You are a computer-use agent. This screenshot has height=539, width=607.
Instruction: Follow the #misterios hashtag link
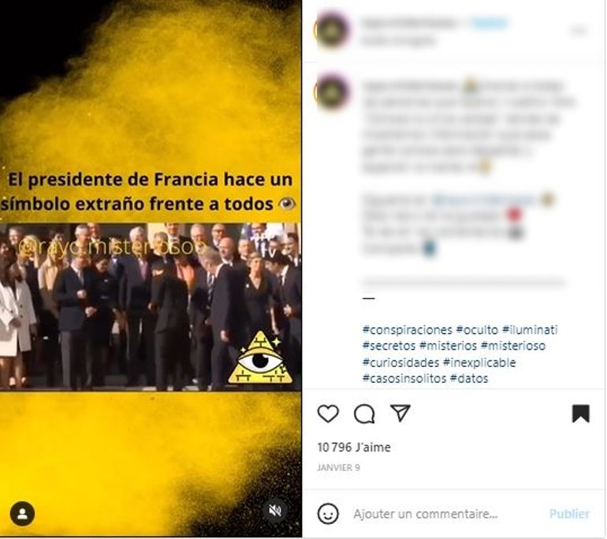[x=448, y=346]
